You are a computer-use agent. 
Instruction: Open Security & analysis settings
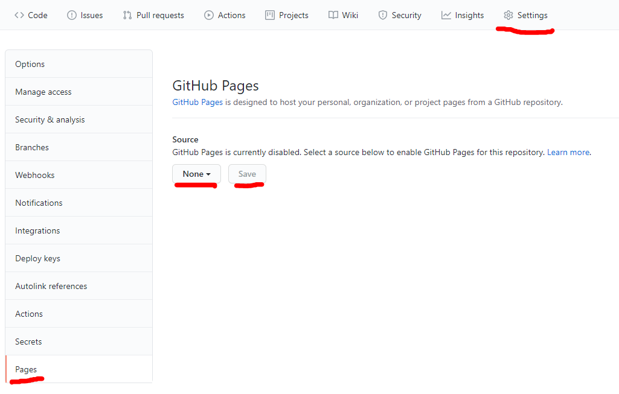click(50, 119)
